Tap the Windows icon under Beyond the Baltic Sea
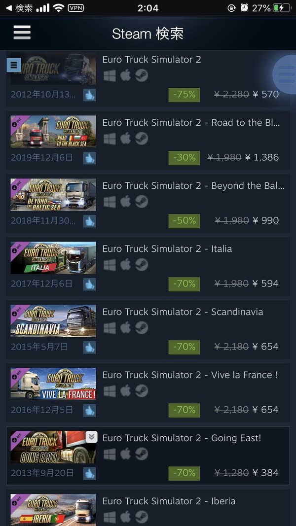 (110, 202)
